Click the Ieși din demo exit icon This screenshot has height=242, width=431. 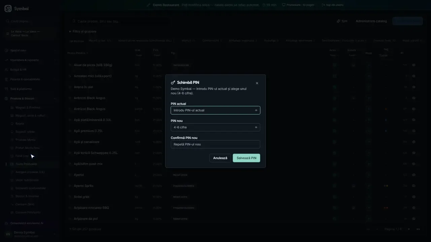(x=323, y=5)
